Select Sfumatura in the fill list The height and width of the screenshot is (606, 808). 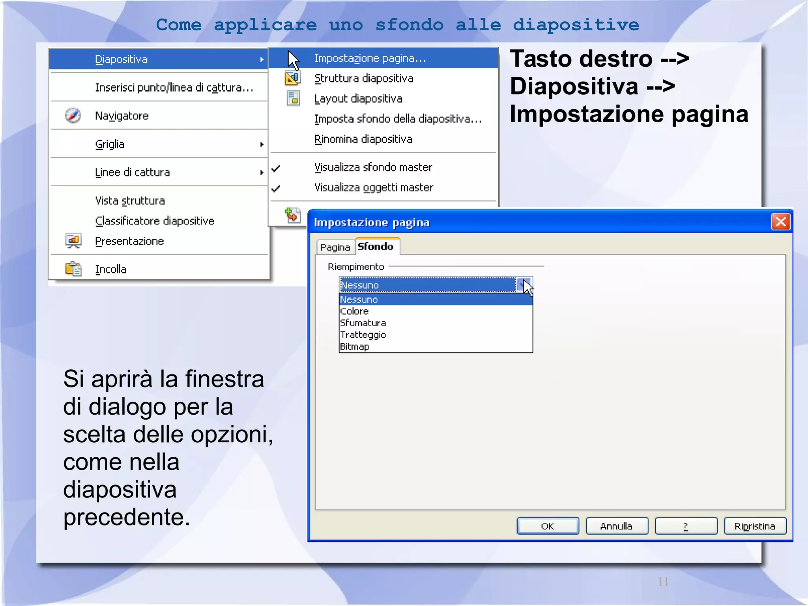pos(436,323)
